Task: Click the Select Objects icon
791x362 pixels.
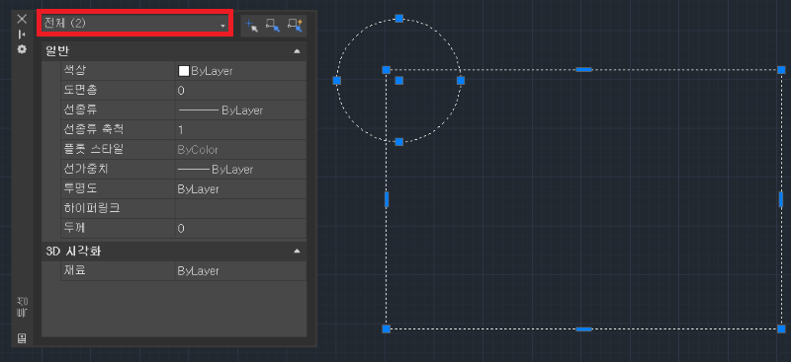Action: (x=273, y=26)
